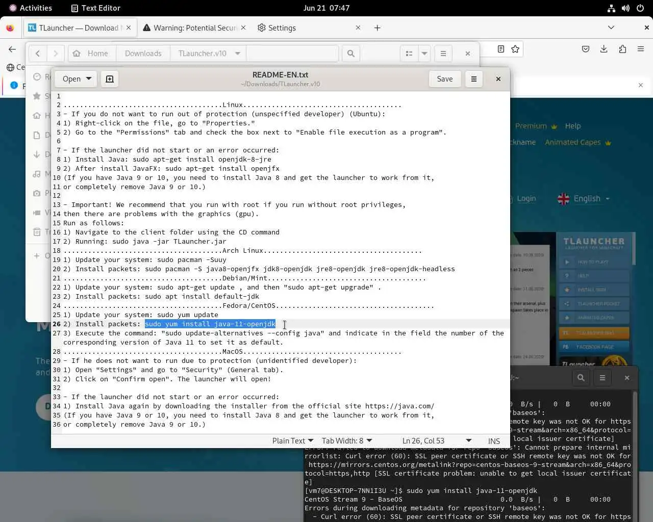Click Home icon in Files path bar

click(x=77, y=54)
